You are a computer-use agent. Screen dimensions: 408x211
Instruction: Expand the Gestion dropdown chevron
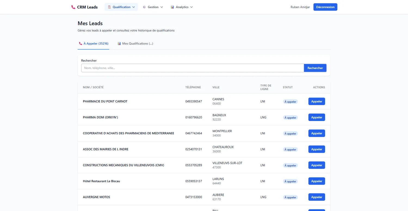click(162, 7)
